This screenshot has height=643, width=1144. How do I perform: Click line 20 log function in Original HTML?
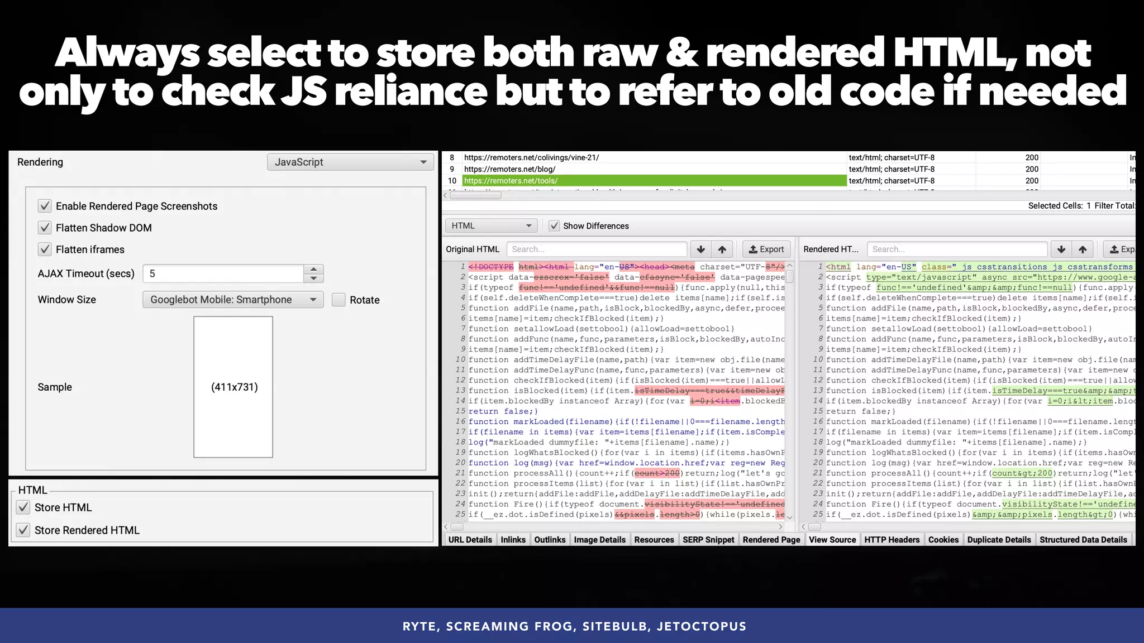click(x=626, y=463)
